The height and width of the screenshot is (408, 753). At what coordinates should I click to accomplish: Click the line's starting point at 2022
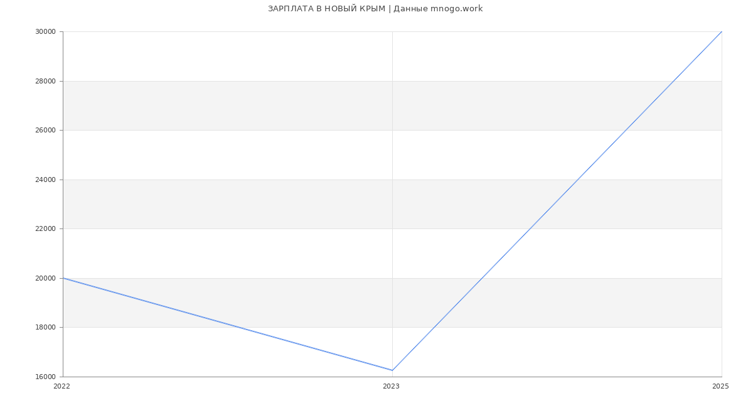tap(63, 278)
